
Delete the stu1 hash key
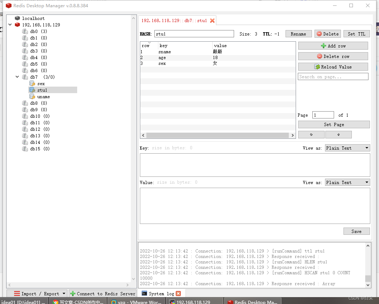(x=328, y=34)
